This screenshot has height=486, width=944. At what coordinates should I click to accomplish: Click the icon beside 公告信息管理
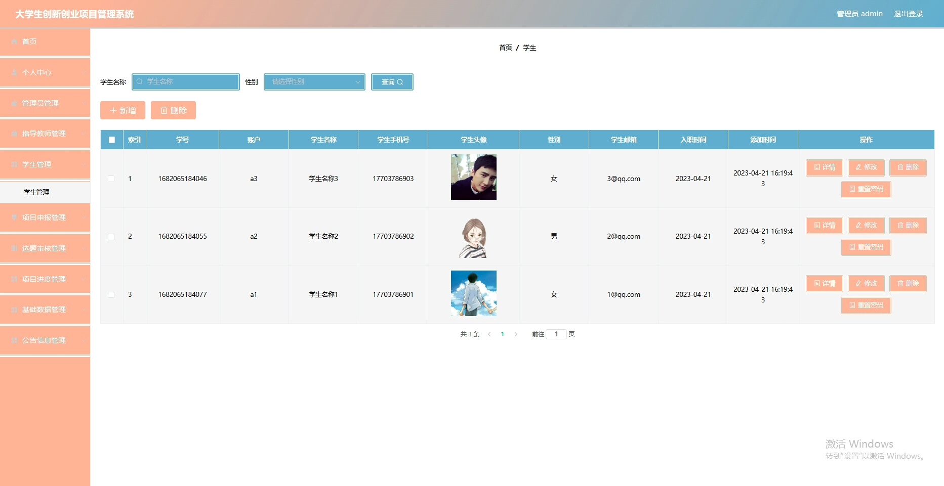14,340
